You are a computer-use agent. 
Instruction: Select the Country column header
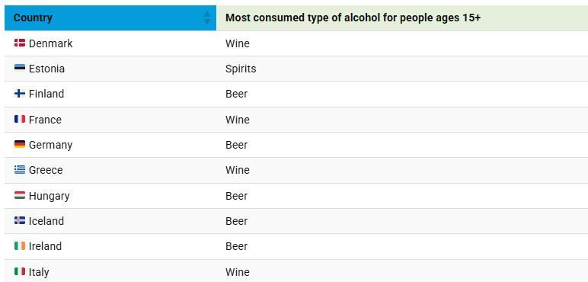[x=110, y=18]
